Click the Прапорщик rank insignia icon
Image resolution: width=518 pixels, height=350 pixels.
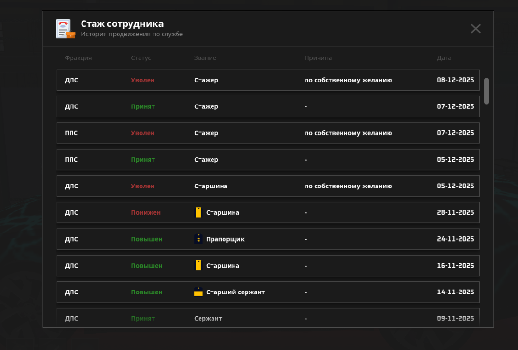[199, 239]
